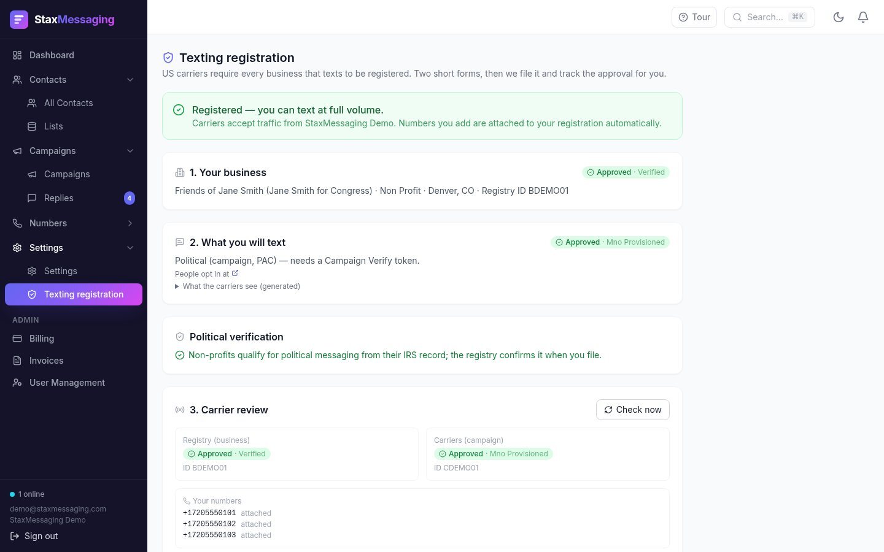Click the Approved · Verified badge in Your business
The width and height of the screenshot is (884, 552).
click(x=626, y=172)
